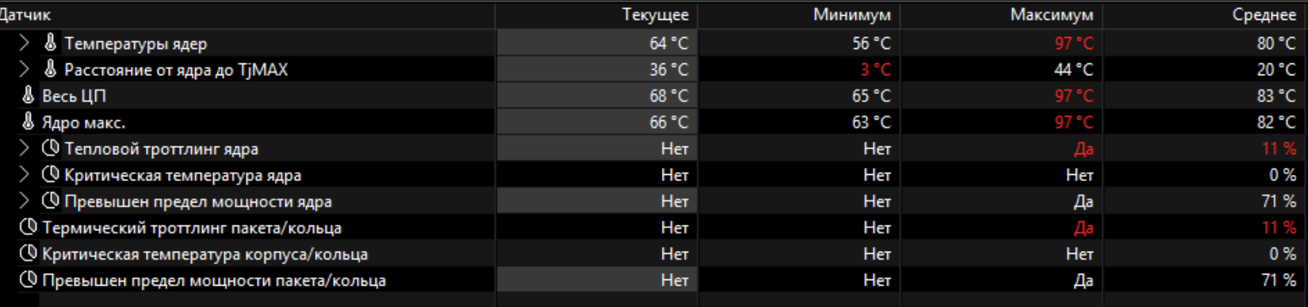Expand Расстояние от ядра до TjMAX row
This screenshot has height=307, width=1308.
click(x=25, y=70)
